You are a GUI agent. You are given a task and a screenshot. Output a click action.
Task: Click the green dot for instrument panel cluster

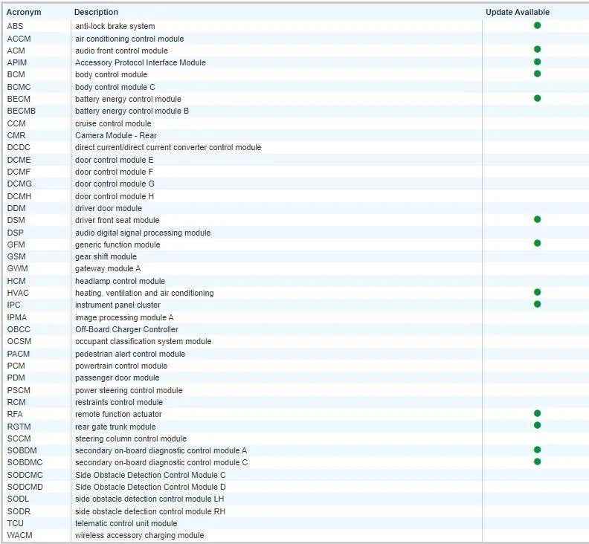pyautogui.click(x=537, y=304)
